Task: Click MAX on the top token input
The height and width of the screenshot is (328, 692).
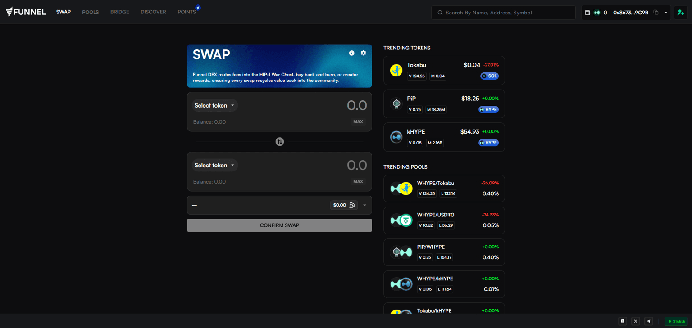Action: (x=358, y=122)
